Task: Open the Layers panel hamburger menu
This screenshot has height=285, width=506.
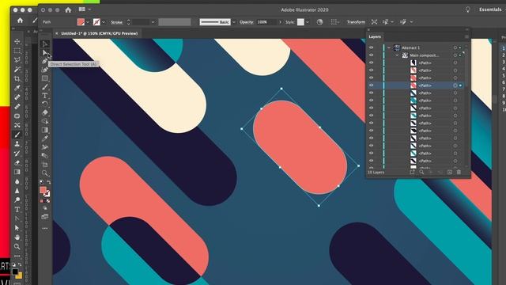Action: 466,37
